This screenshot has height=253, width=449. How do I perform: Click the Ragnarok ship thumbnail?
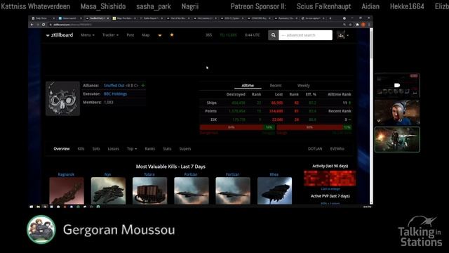point(67,190)
